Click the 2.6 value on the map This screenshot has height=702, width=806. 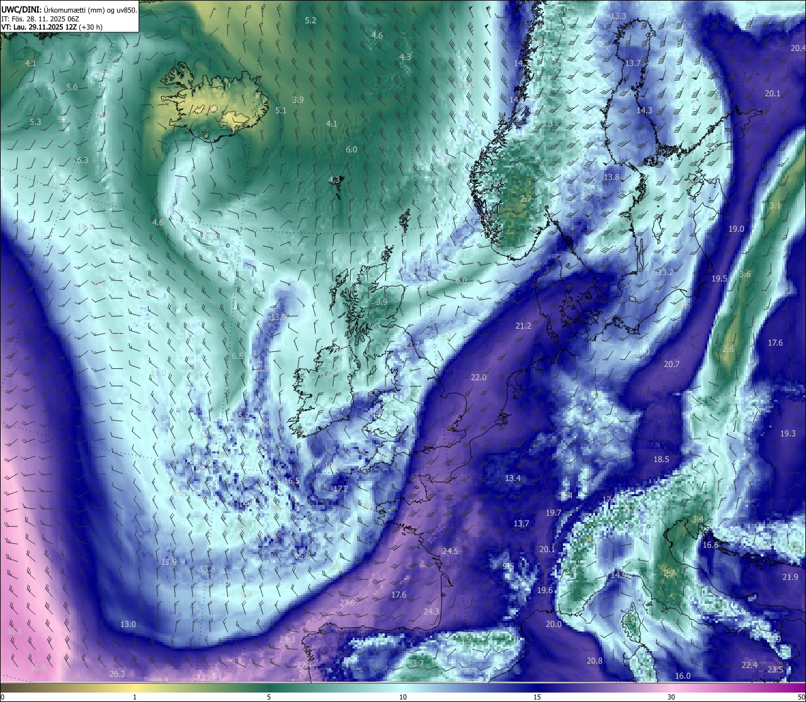tap(728, 349)
